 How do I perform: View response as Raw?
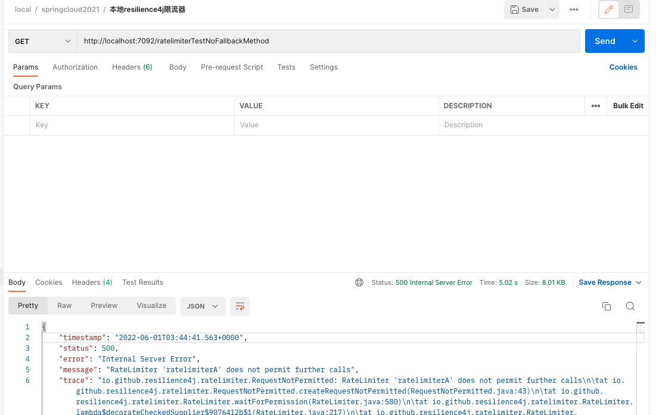pyautogui.click(x=64, y=306)
